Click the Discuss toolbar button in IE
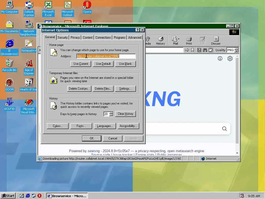Image resolution: width=265 pixels, height=199 pixels. tap(216, 41)
